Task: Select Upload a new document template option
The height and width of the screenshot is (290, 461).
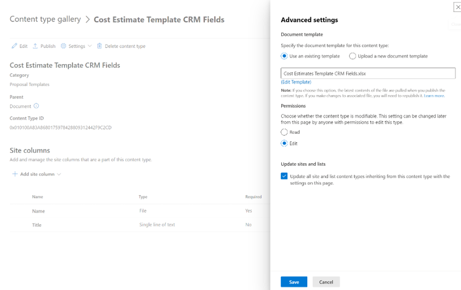Action: pyautogui.click(x=352, y=56)
